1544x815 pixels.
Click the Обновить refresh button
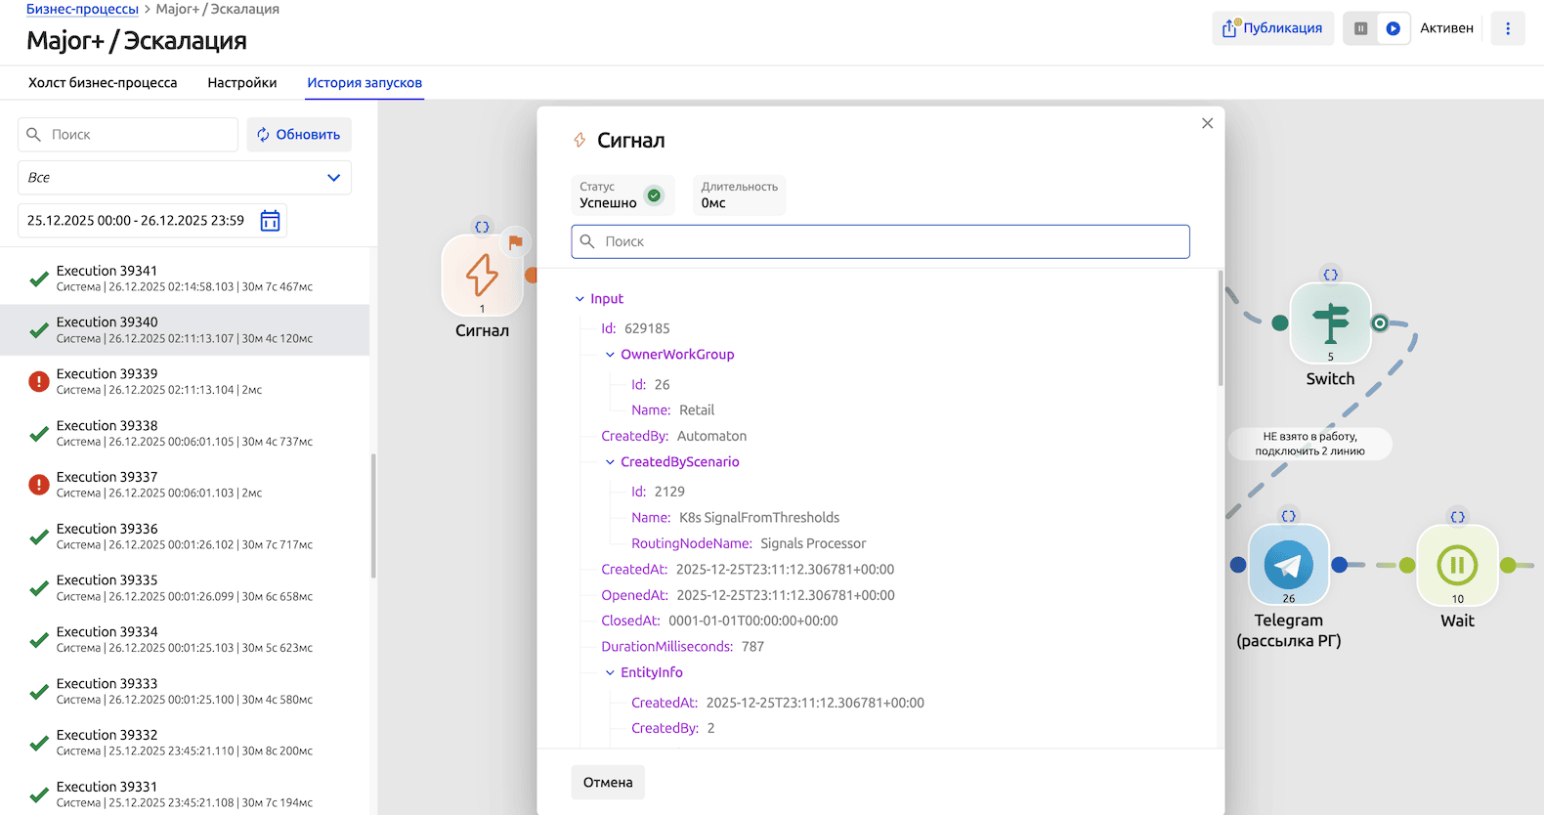(299, 135)
